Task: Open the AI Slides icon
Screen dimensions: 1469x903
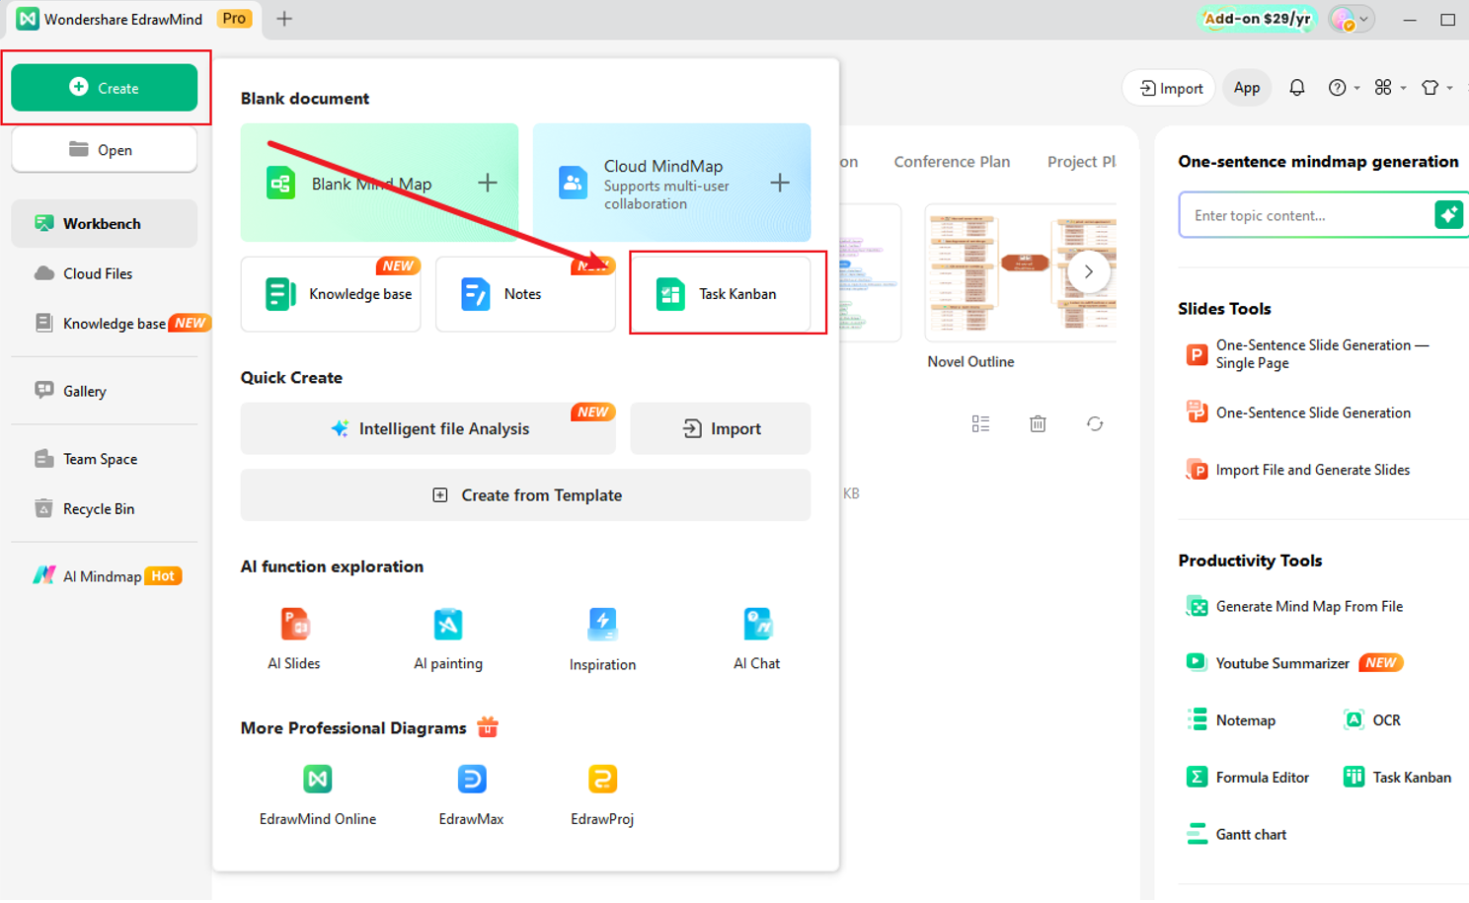Action: [294, 626]
